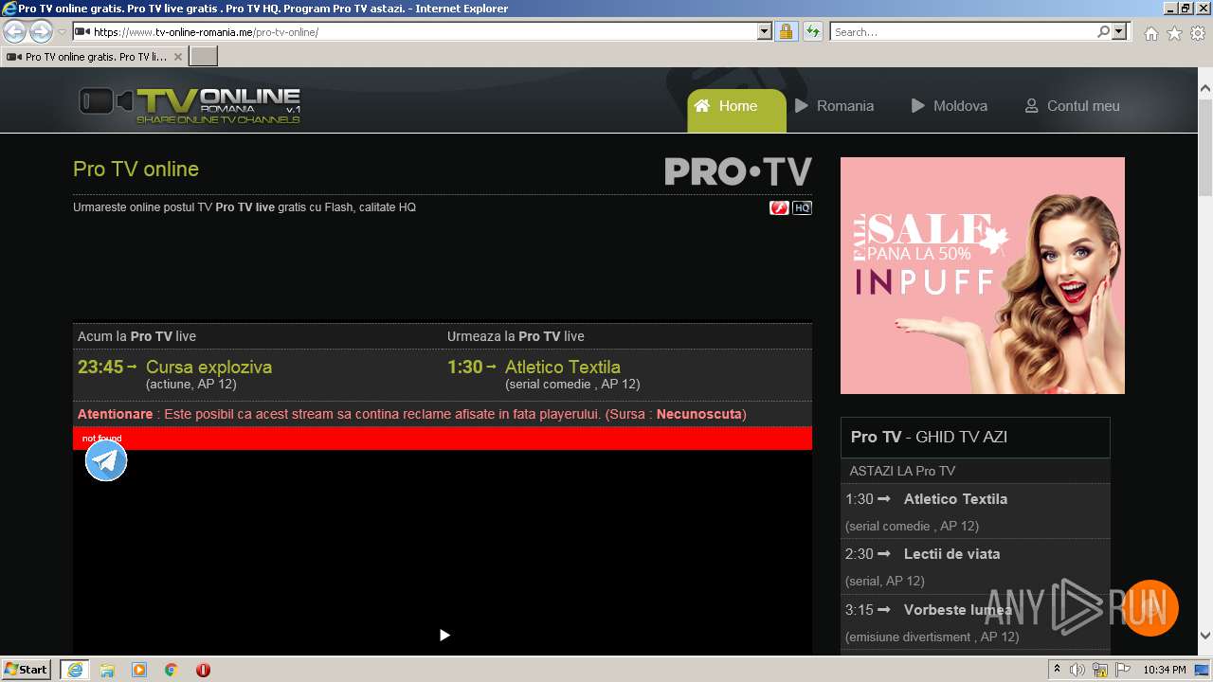This screenshot has width=1213, height=682.
Task: Open the Contul meu account menu
Action: pos(1073,106)
